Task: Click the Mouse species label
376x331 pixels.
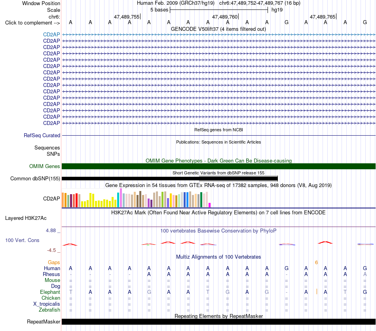Action: pos(52,280)
